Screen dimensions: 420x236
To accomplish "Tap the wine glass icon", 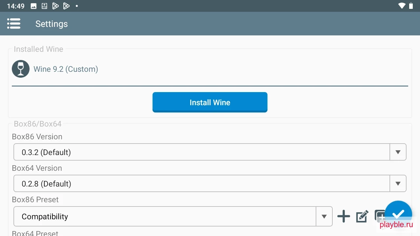I will pyautogui.click(x=21, y=69).
